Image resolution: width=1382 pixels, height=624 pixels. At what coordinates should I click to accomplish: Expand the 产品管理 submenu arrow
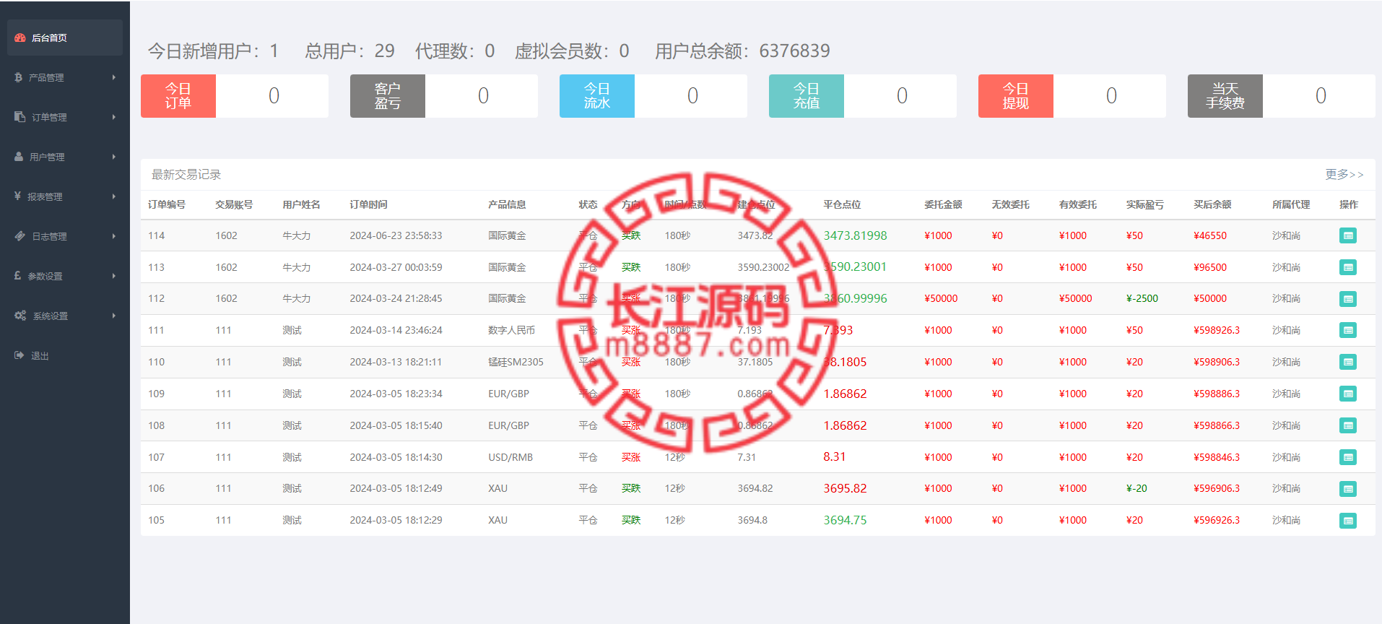(x=114, y=77)
